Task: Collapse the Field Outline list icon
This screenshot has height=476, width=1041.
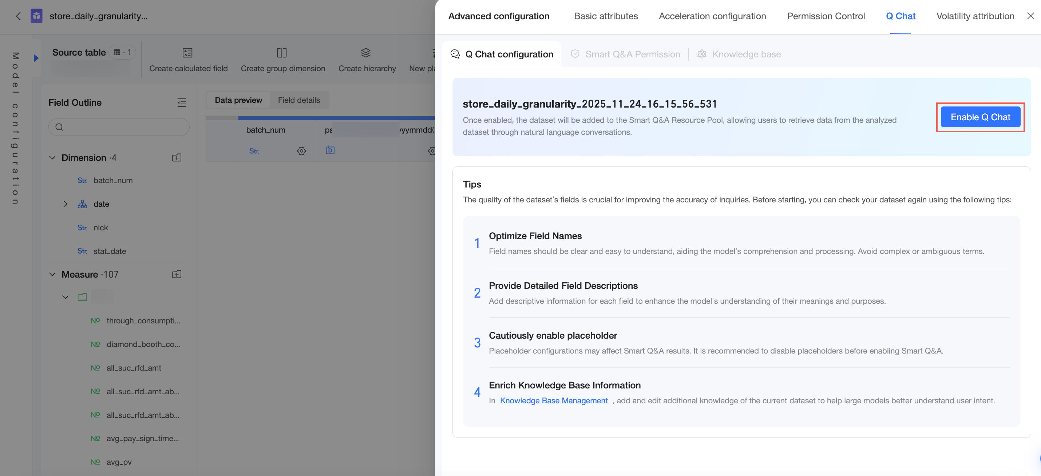Action: [182, 102]
